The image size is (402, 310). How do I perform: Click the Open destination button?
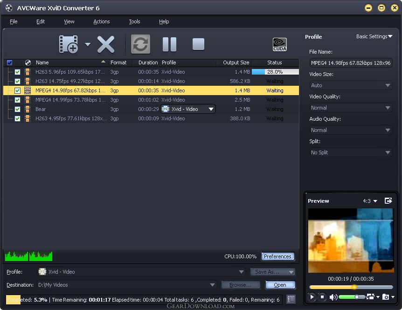(x=280, y=285)
